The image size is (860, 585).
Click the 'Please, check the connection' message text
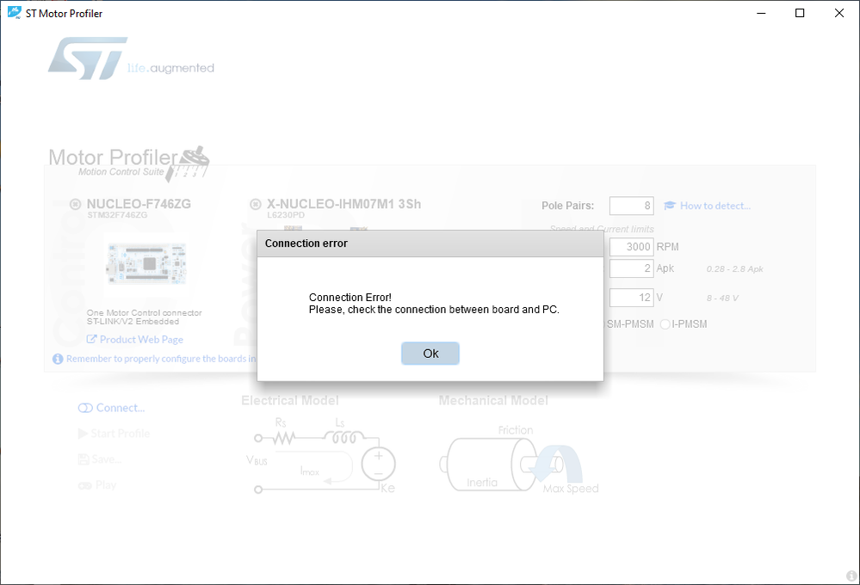[x=434, y=310]
